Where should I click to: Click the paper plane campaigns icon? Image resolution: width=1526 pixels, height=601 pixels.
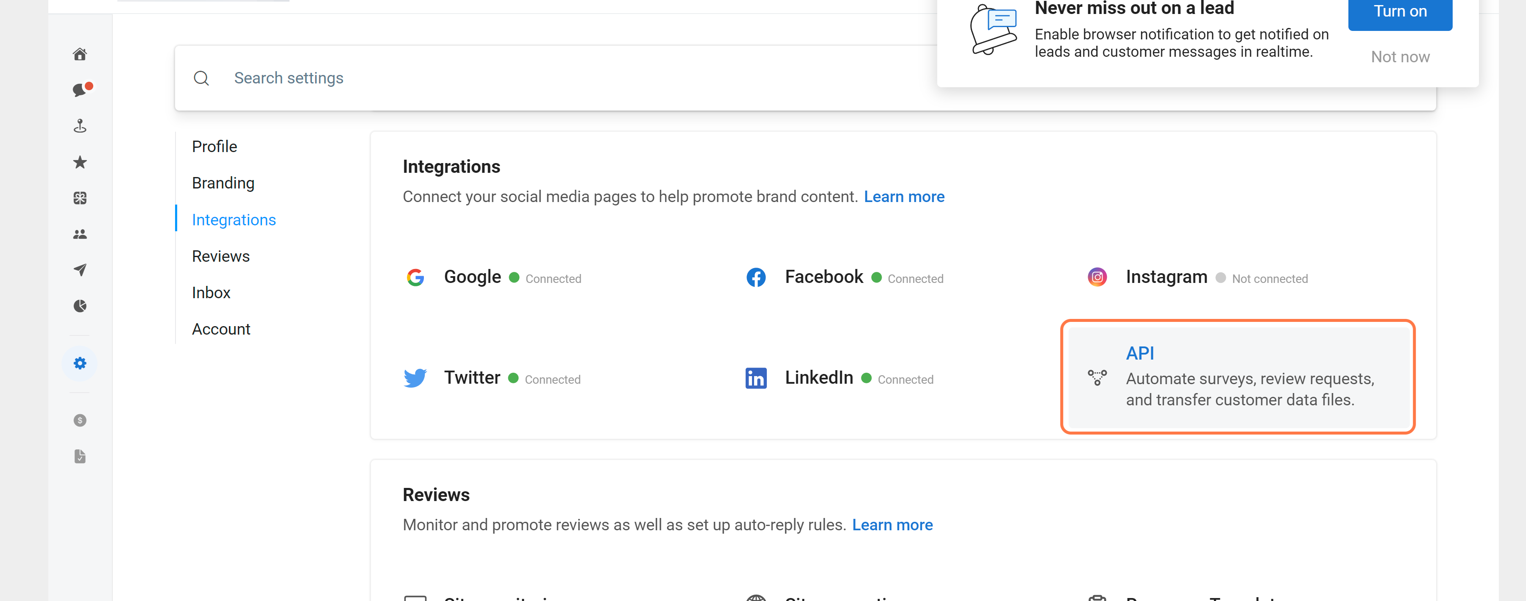click(x=80, y=270)
